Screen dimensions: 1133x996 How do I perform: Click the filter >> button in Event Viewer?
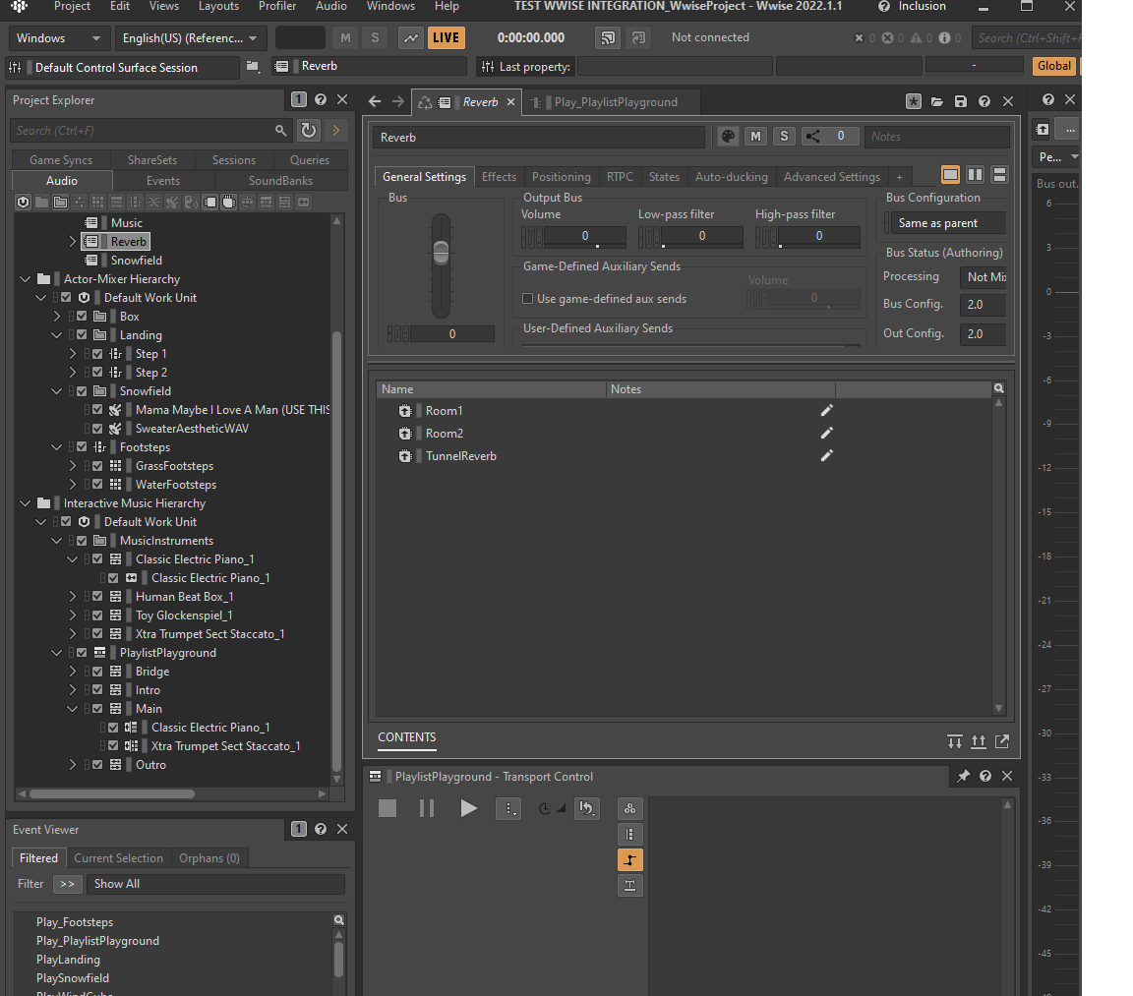pyautogui.click(x=67, y=884)
